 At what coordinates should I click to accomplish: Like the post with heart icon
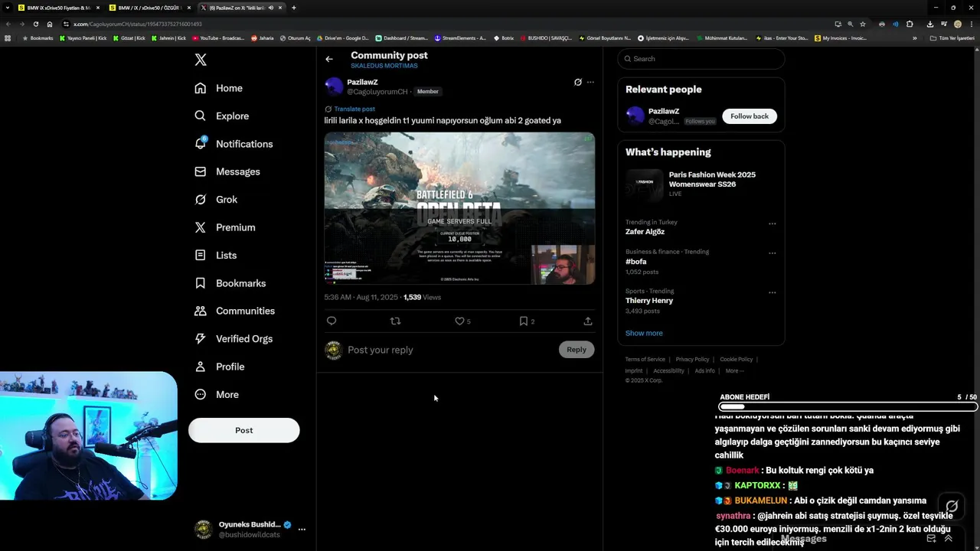tap(459, 321)
